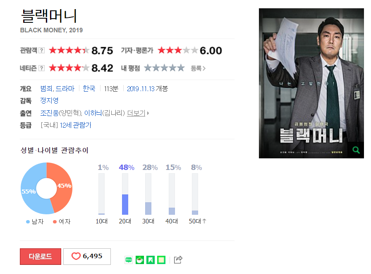This screenshot has width=371, height=274.
Task: Click the yellow memo share icon
Action: point(161,260)
